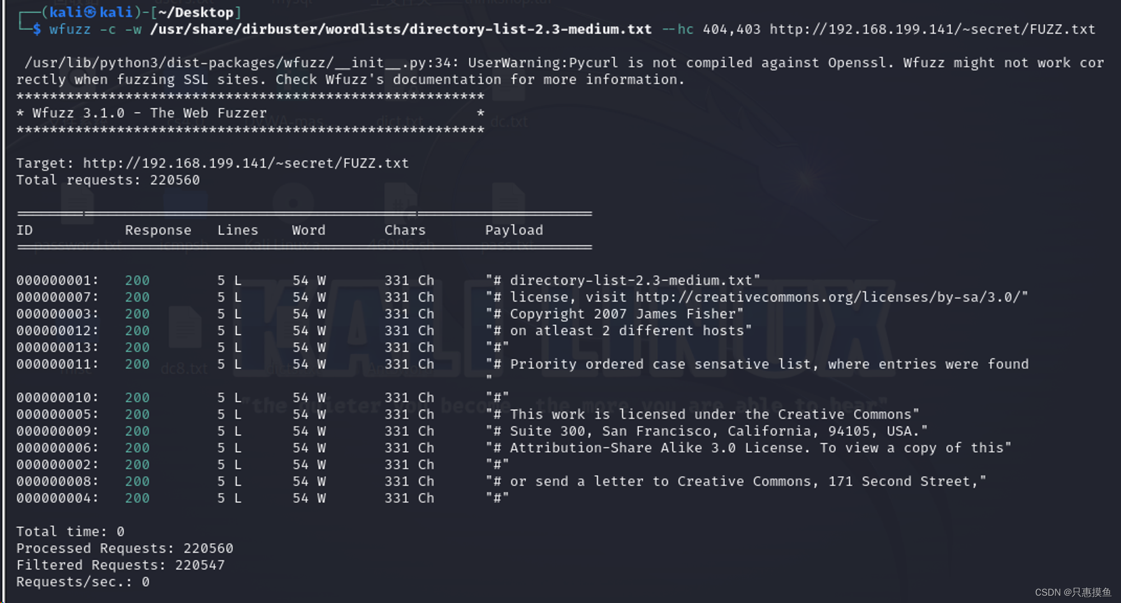The image size is (1121, 603).
Task: Click result ID 000000010
Action: (57, 398)
